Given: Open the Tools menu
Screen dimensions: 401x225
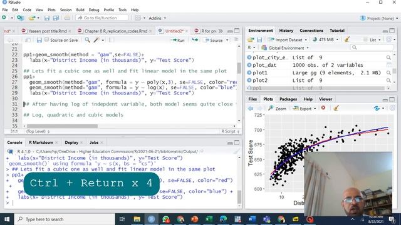Looking at the screenshot, I should [123, 10].
